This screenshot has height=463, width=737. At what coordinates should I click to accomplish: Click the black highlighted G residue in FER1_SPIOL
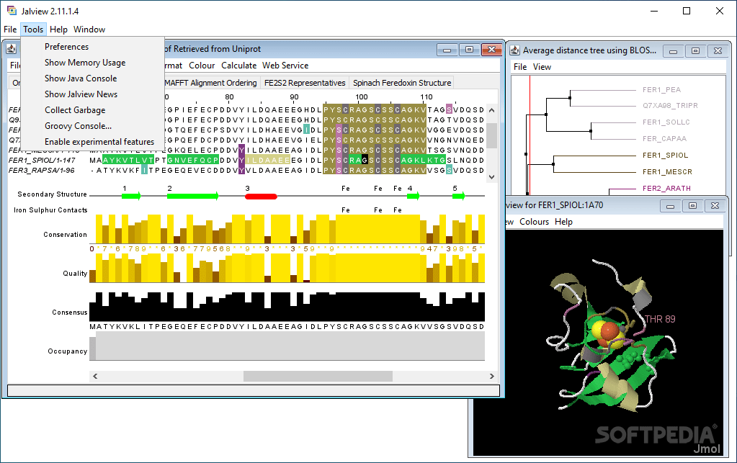(365, 160)
